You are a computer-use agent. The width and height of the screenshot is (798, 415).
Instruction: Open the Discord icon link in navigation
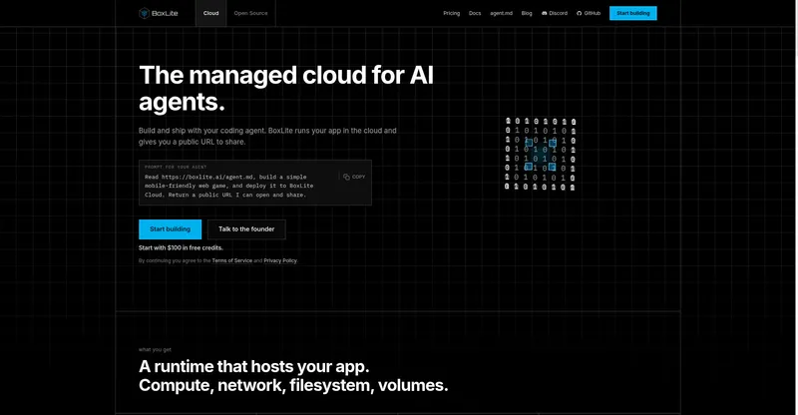[544, 13]
